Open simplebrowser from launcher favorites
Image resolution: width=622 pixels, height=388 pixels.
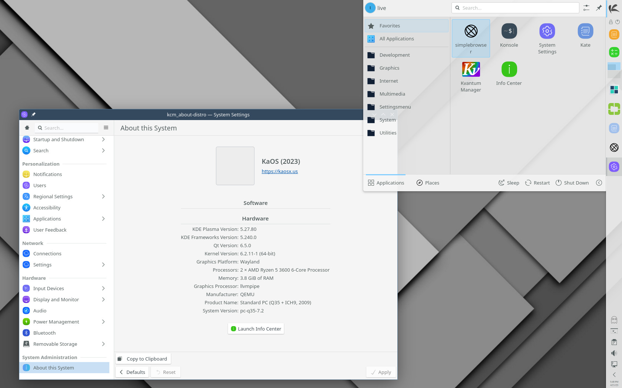[471, 38]
